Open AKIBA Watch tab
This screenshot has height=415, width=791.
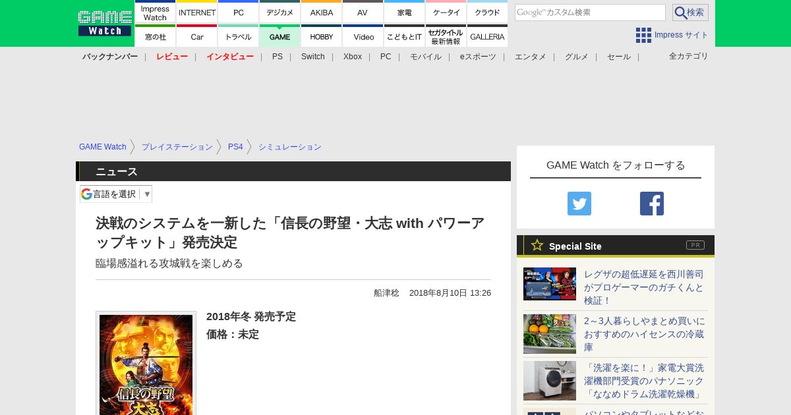pos(322,12)
